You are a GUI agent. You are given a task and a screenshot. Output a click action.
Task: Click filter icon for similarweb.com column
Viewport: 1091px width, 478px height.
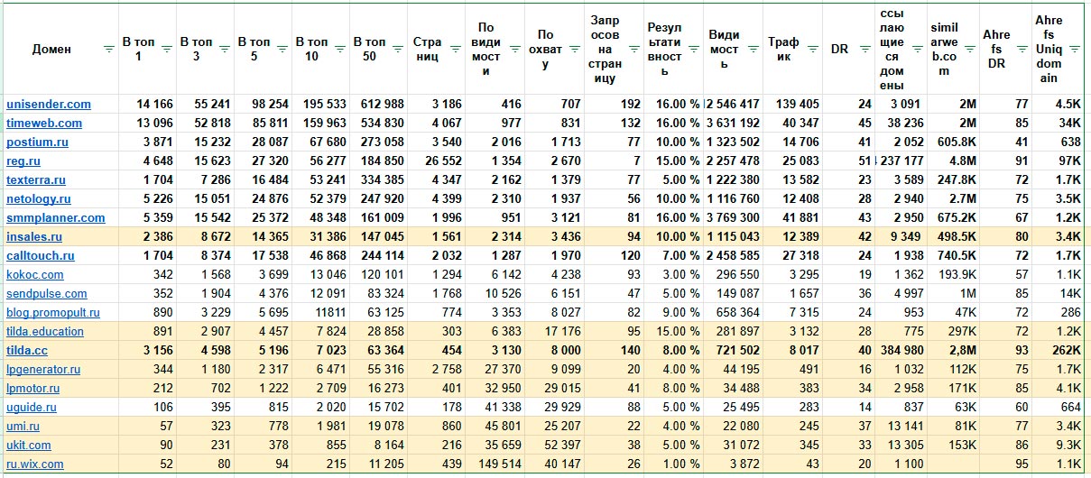968,50
